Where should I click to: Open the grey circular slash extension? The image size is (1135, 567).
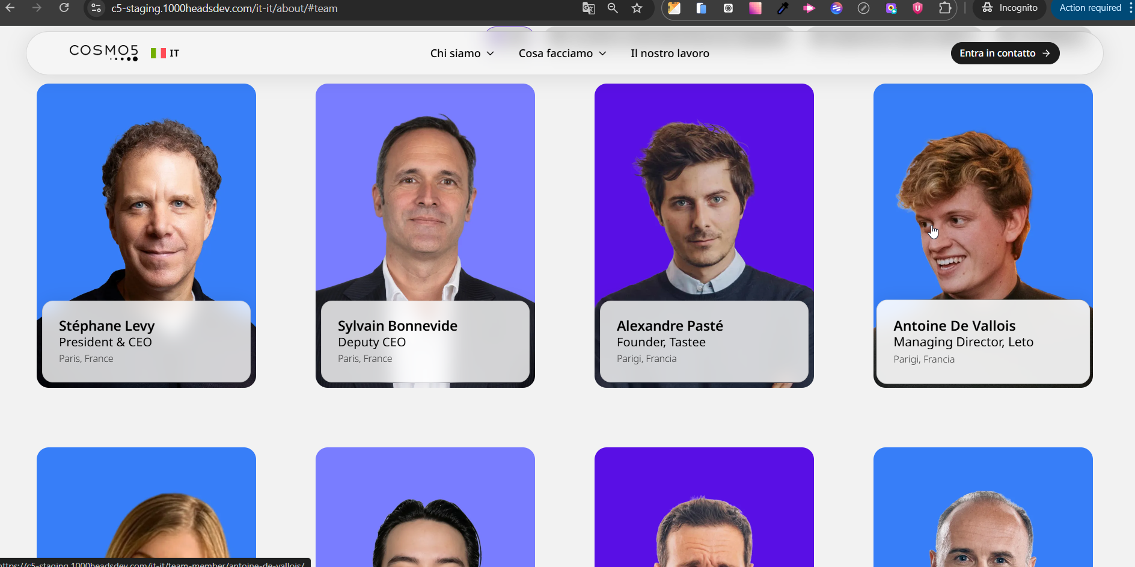[863, 8]
